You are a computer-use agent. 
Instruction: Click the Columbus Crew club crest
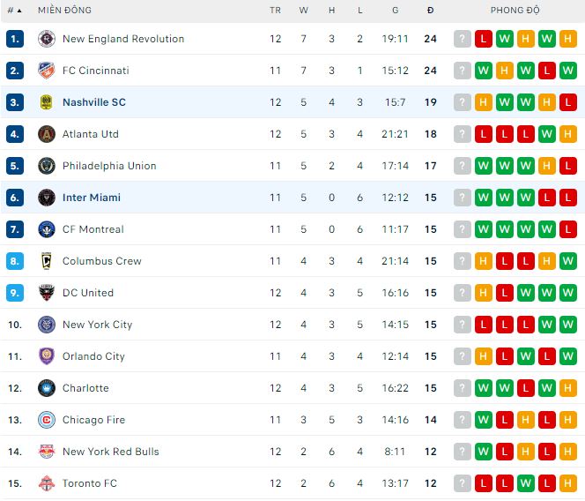47,261
